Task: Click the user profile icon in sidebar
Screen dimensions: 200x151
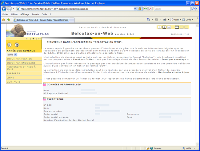Action: coord(17,45)
